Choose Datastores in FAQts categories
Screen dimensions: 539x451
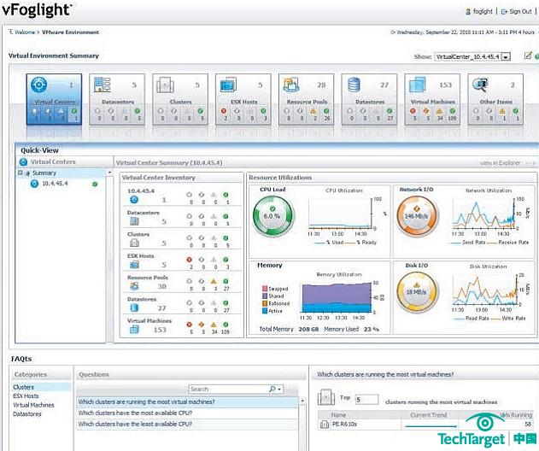click(x=26, y=414)
